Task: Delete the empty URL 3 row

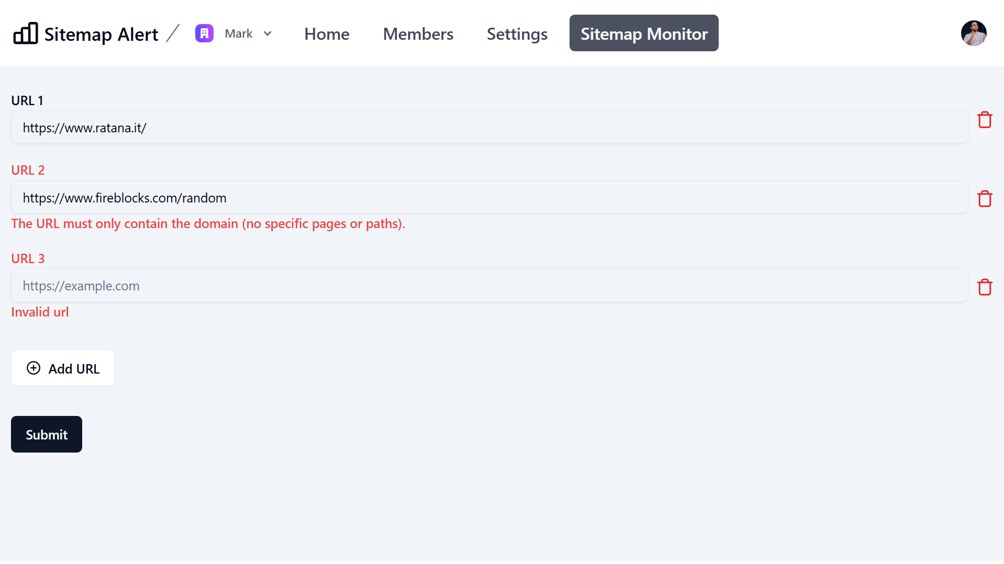Action: point(985,287)
